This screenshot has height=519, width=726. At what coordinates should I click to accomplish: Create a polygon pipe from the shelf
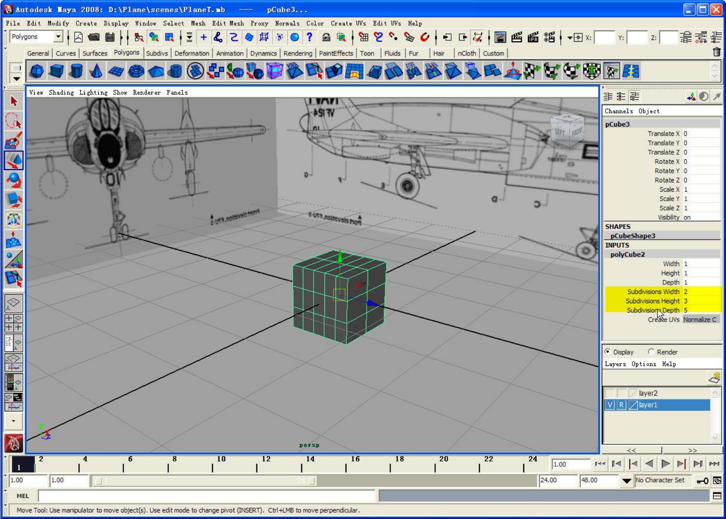(x=175, y=71)
